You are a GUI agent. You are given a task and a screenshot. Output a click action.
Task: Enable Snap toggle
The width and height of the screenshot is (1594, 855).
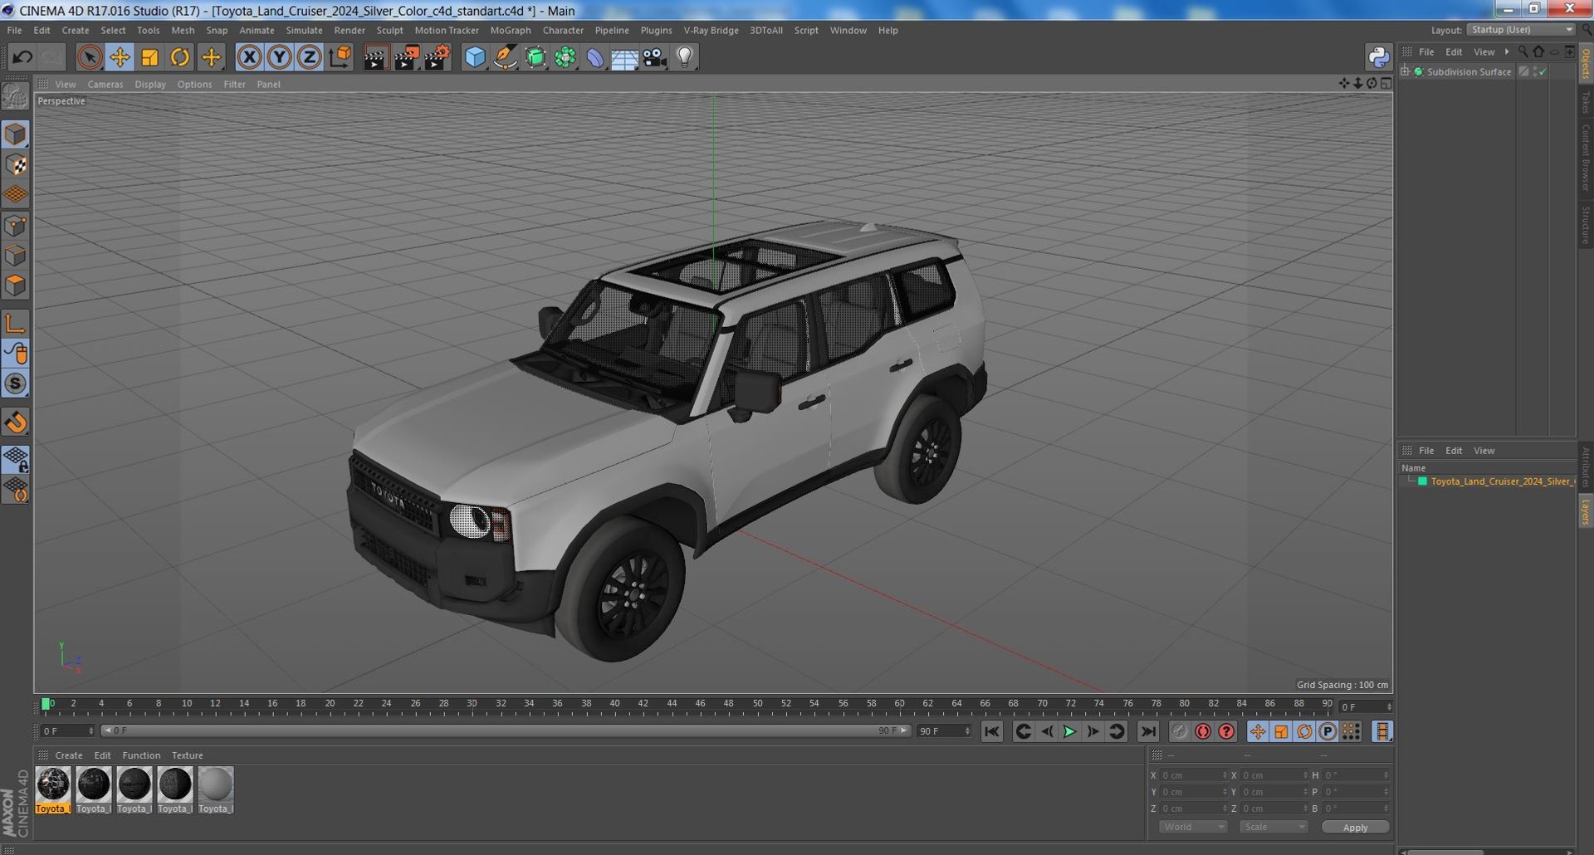coord(15,423)
